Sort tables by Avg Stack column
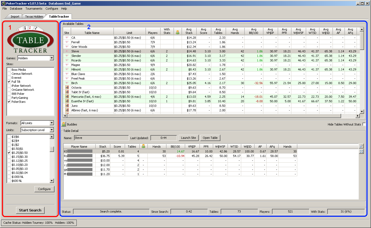 pos(189,31)
